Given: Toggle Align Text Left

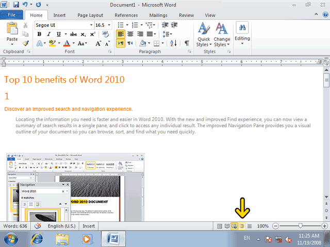Looking at the screenshot, I should [x=120, y=34].
